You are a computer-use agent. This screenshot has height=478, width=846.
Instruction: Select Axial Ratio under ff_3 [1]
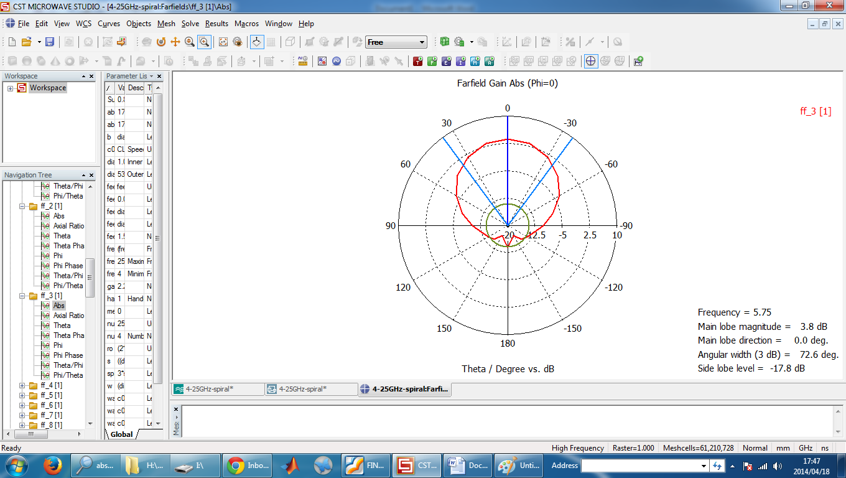click(68, 316)
